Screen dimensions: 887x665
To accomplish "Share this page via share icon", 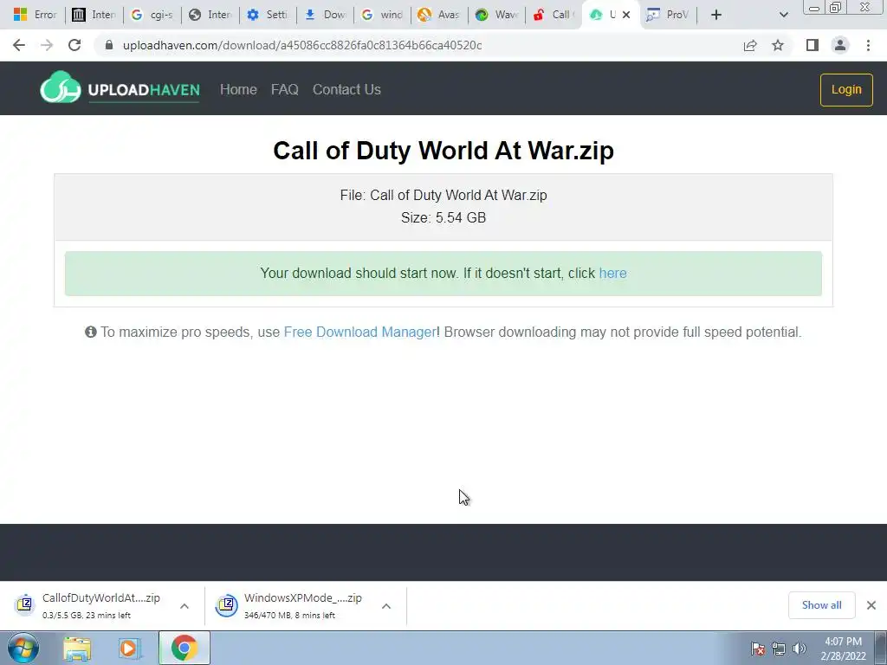I will (x=750, y=45).
